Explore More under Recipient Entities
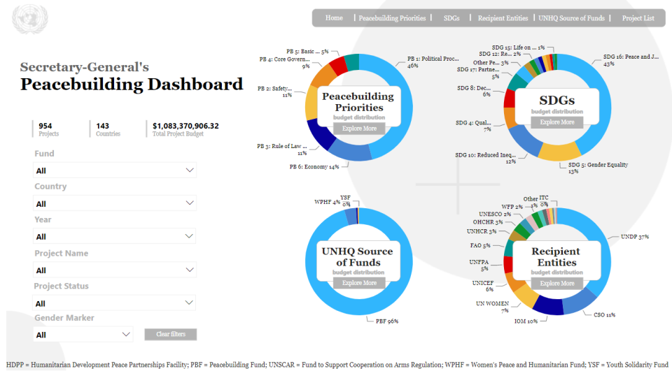Viewport: 672px width, 371px height. pyautogui.click(x=556, y=283)
